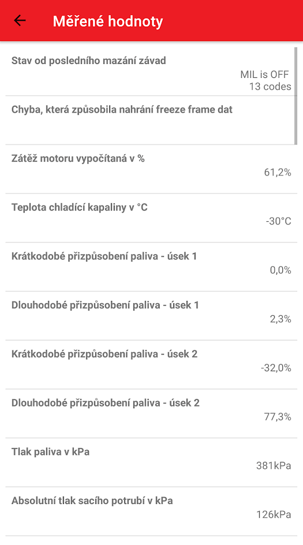
Task: Click the 2,3% long-term fuel trim value
Action: click(280, 319)
